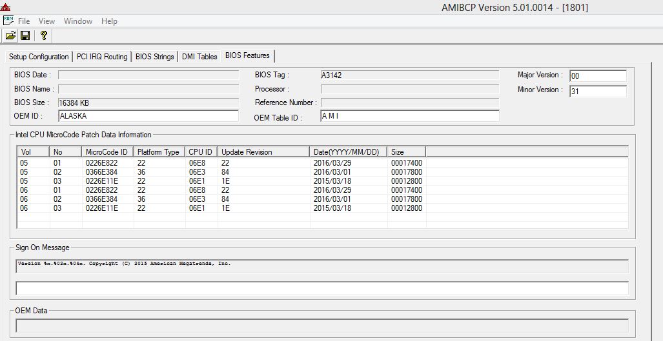Open the About help question-mark icon

point(43,36)
